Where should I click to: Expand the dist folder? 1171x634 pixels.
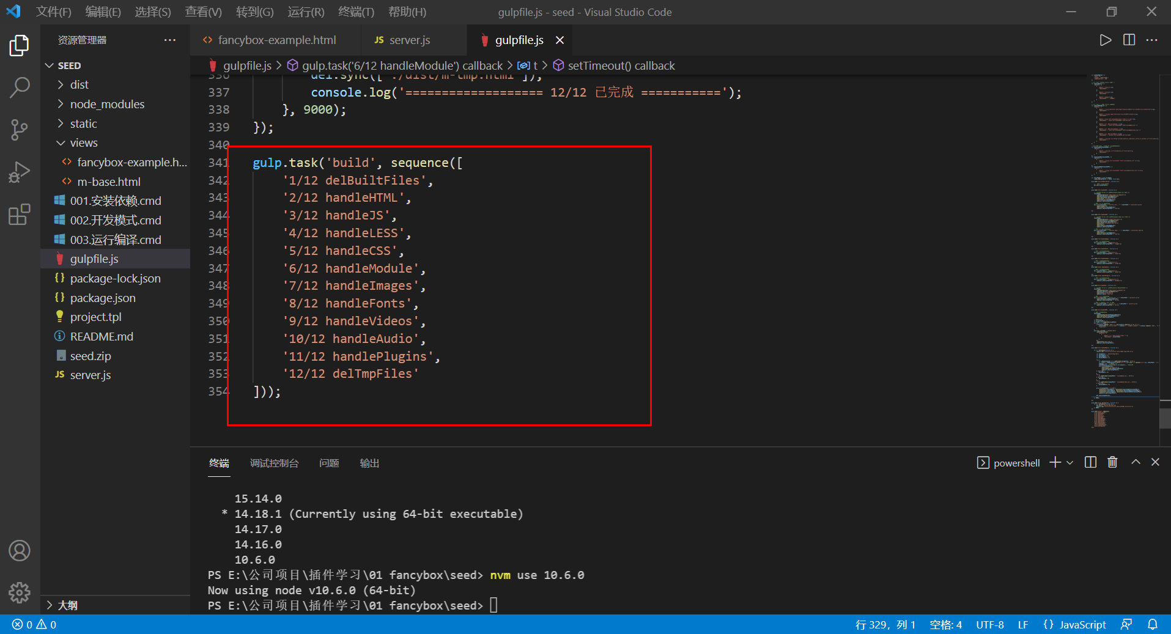(x=115, y=85)
